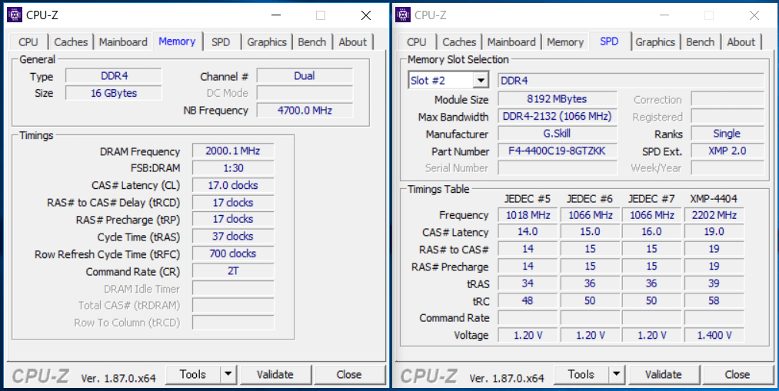
Task: Switch to Caches tab in the right window
Action: 460,42
